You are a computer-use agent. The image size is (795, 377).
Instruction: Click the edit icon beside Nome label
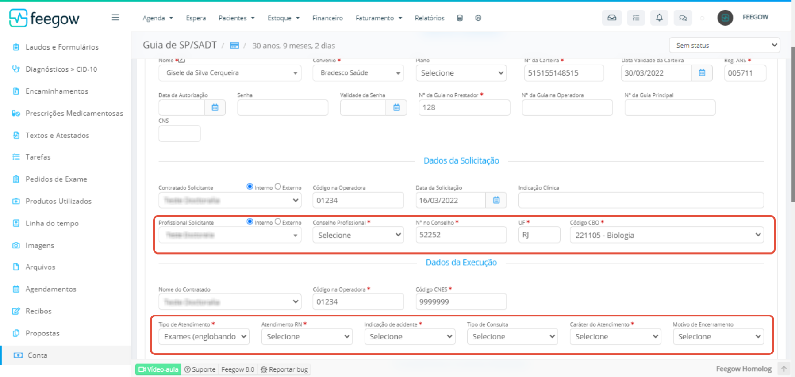coord(182,61)
